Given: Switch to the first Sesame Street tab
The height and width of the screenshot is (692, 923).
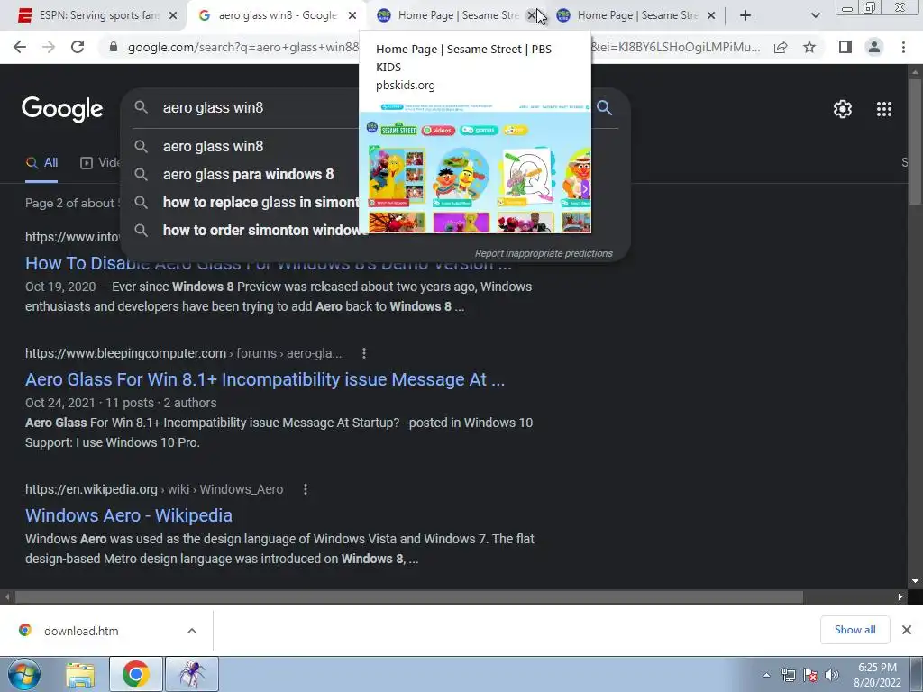Looking at the screenshot, I should [451, 16].
